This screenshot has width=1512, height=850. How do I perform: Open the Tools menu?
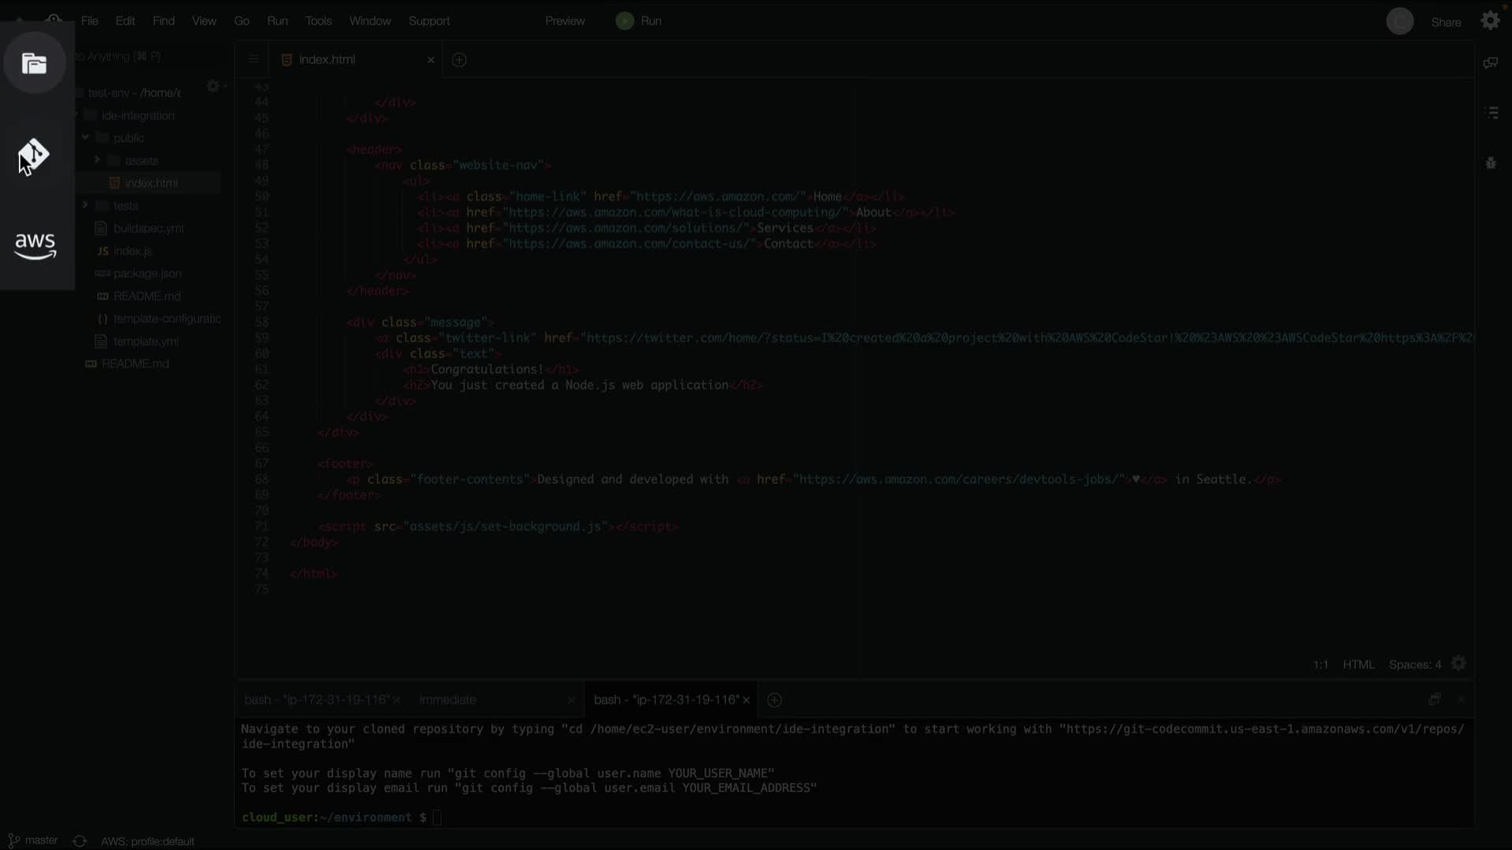[318, 21]
